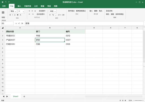Click the save icon in the title bar
The height and width of the screenshot is (102, 145).
tap(3, 2)
